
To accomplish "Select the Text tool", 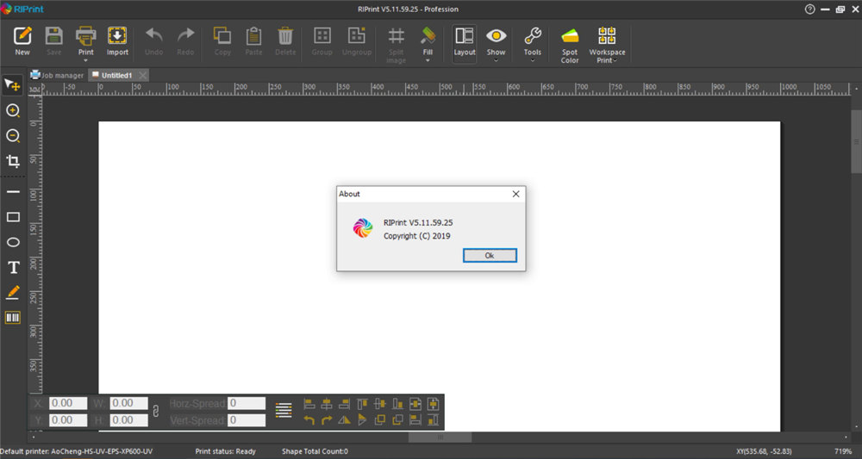I will point(13,267).
